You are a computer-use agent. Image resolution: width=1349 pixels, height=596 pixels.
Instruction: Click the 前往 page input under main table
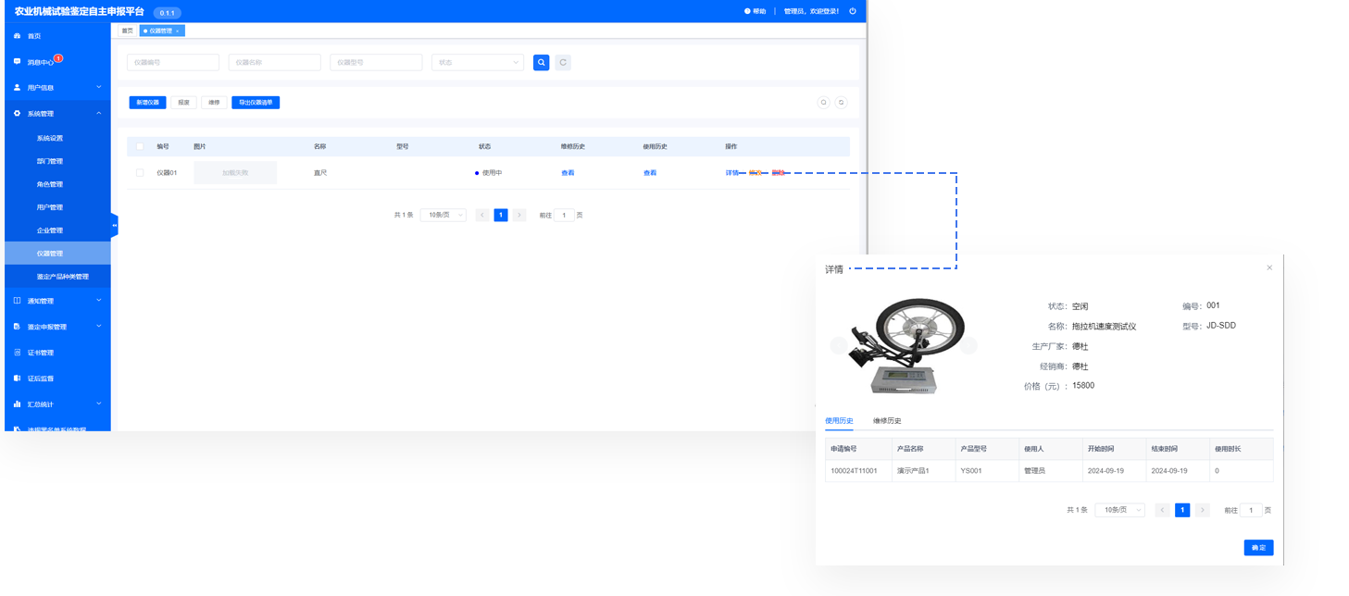click(564, 215)
